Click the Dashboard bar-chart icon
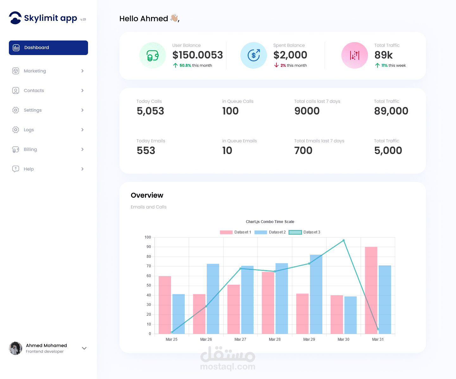 16,48
